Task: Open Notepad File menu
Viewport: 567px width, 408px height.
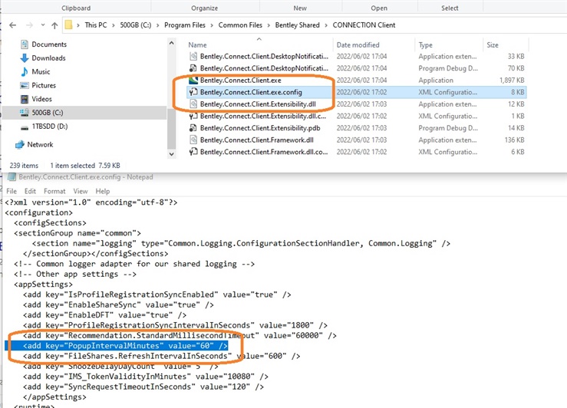Action: (12, 191)
